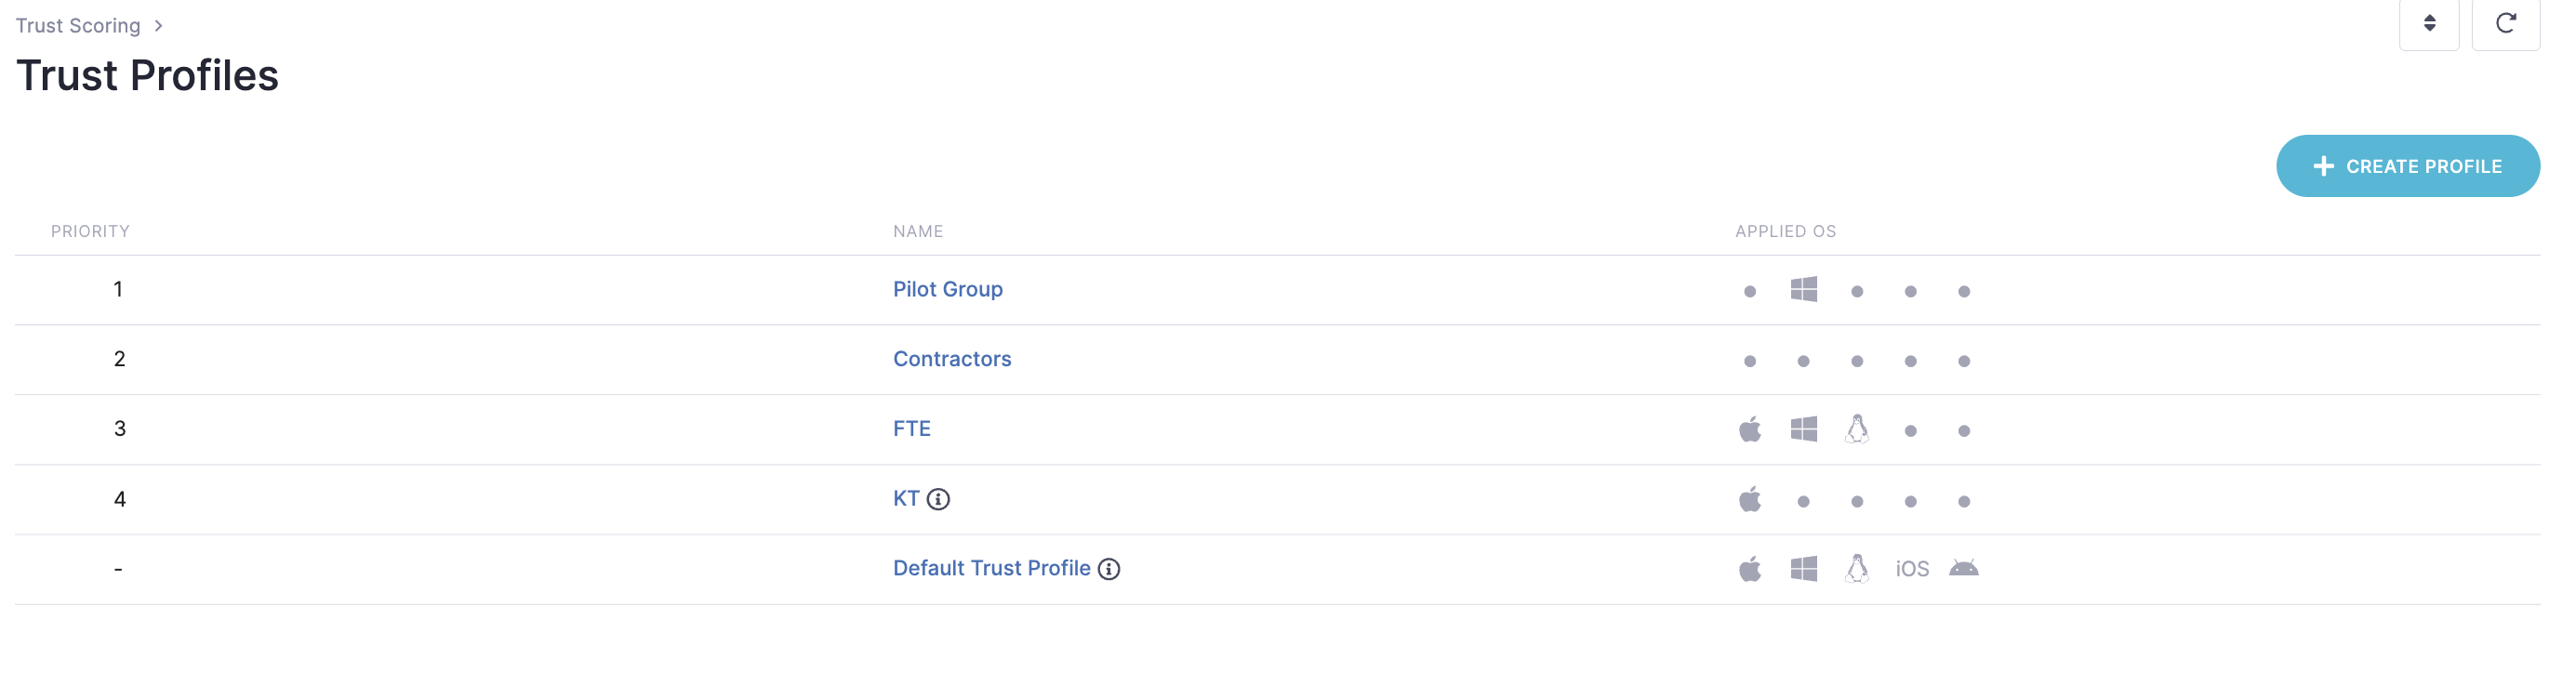2576x699 pixels.
Task: Click Windows icon in Default Trust Profile row
Action: [x=1803, y=569]
